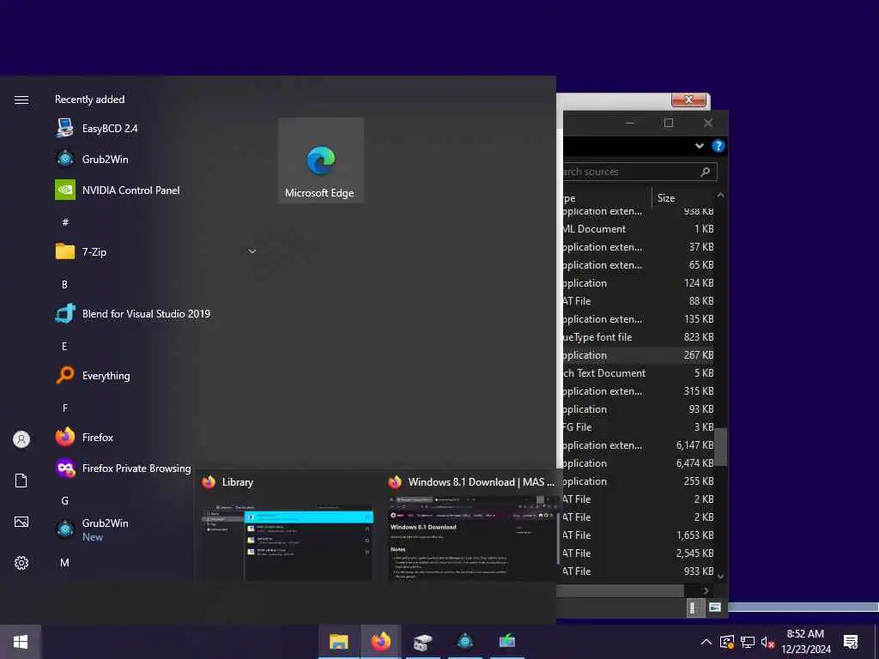Select the ML Document 1 KB row

638,228
